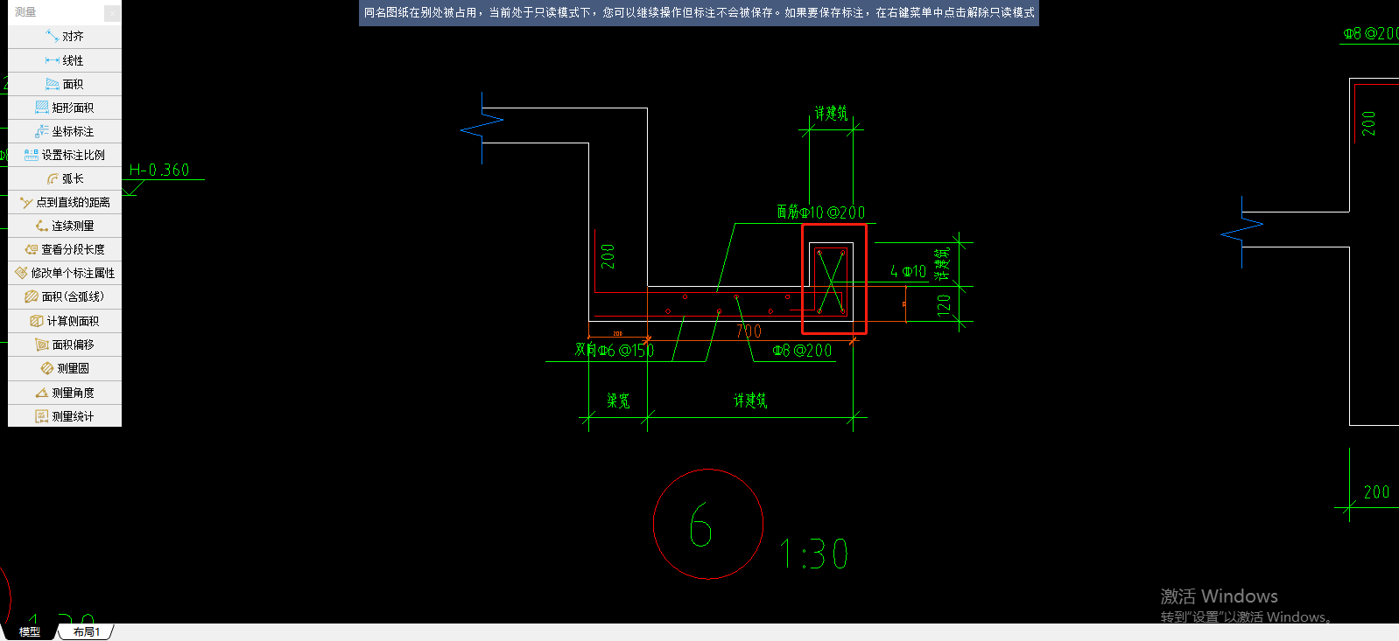
Task: Close the 测量 panel with X button
Action: (x=112, y=12)
